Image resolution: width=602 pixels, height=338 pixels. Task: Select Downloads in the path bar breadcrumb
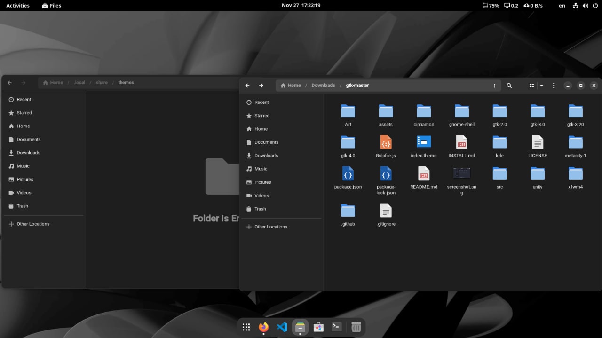pos(323,86)
